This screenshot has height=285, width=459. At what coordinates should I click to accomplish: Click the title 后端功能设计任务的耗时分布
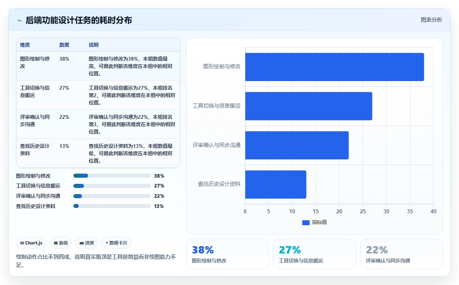79,20
